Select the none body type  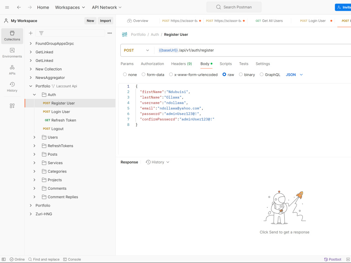pyautogui.click(x=125, y=74)
